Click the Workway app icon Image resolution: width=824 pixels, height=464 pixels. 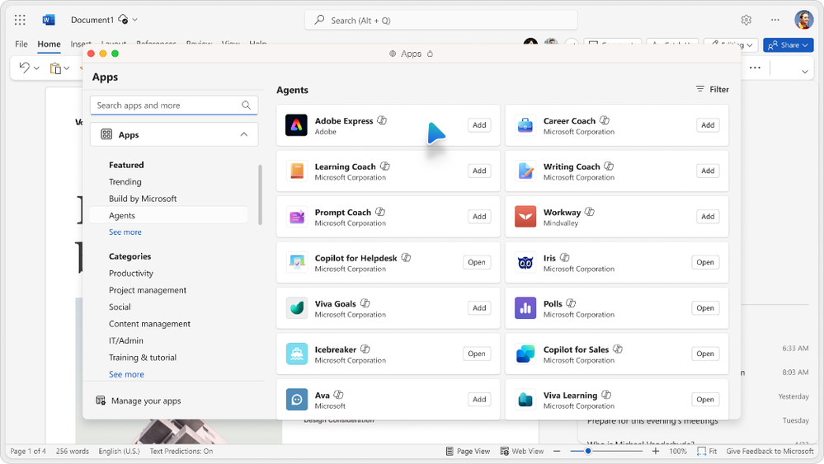click(525, 217)
